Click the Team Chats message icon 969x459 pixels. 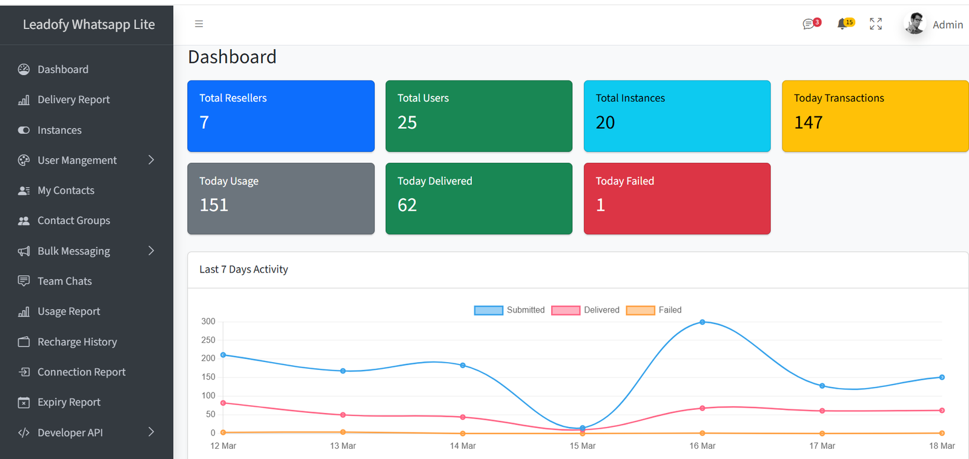pyautogui.click(x=24, y=281)
